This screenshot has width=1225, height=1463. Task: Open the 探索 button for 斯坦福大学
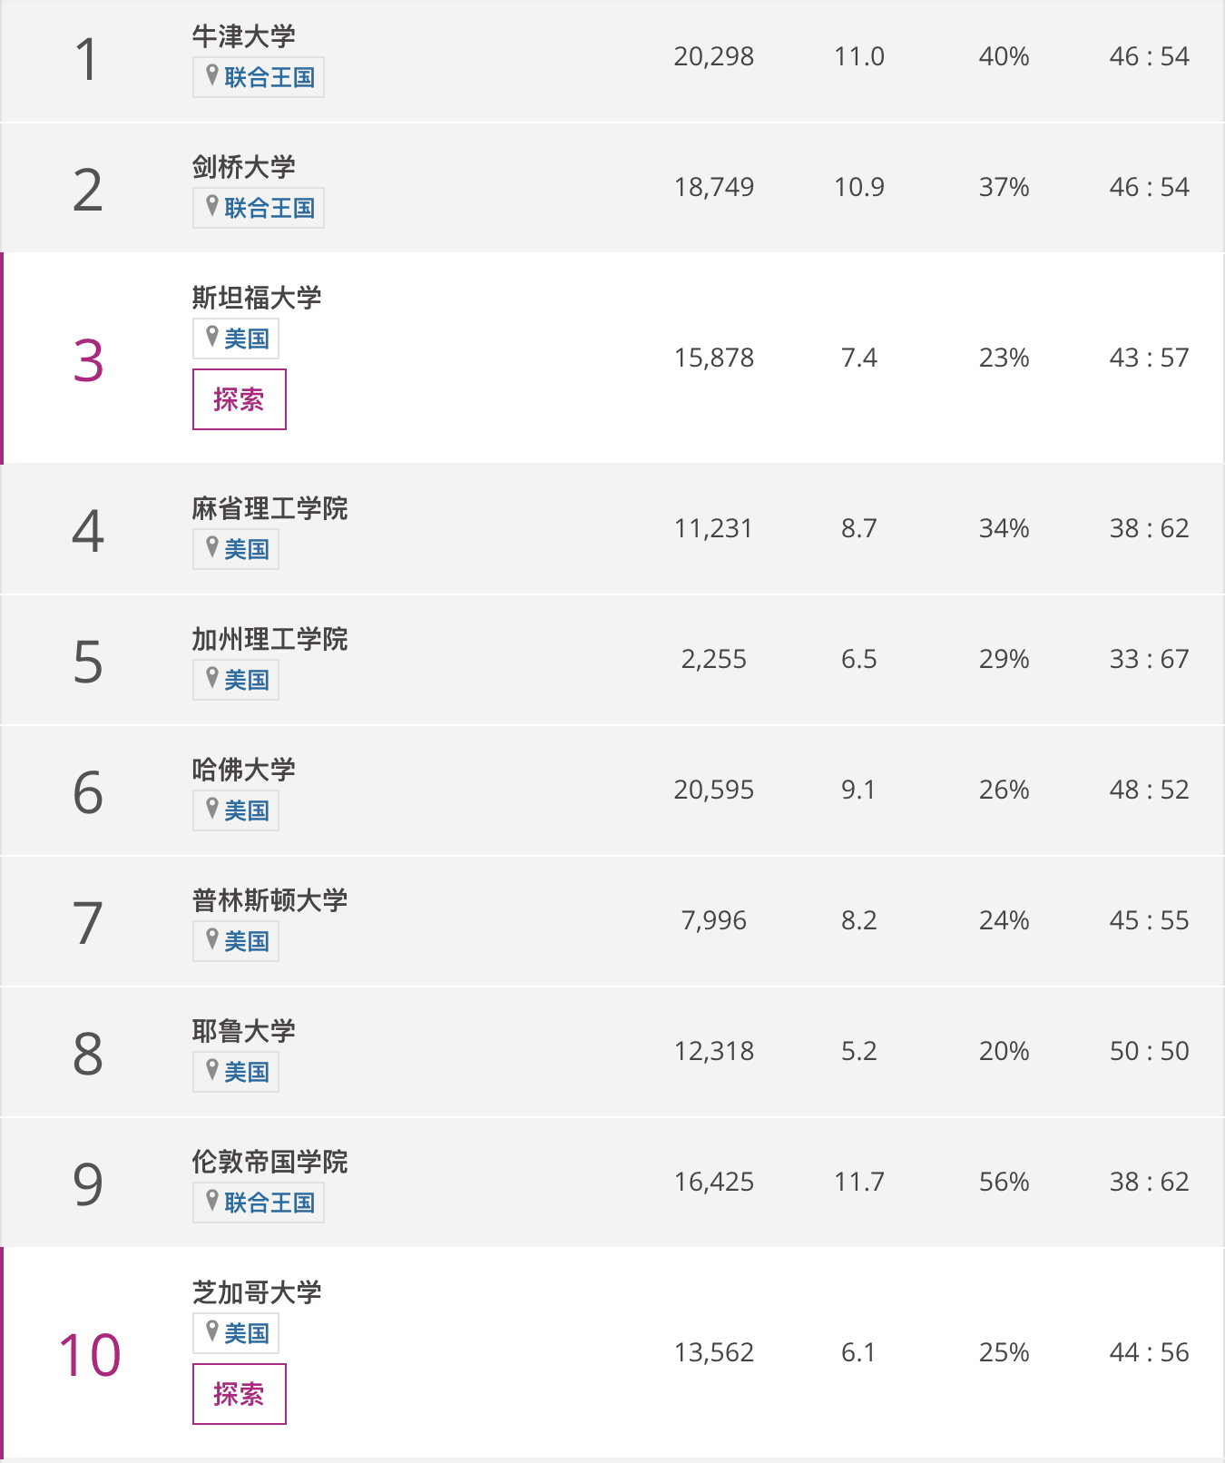pyautogui.click(x=240, y=399)
